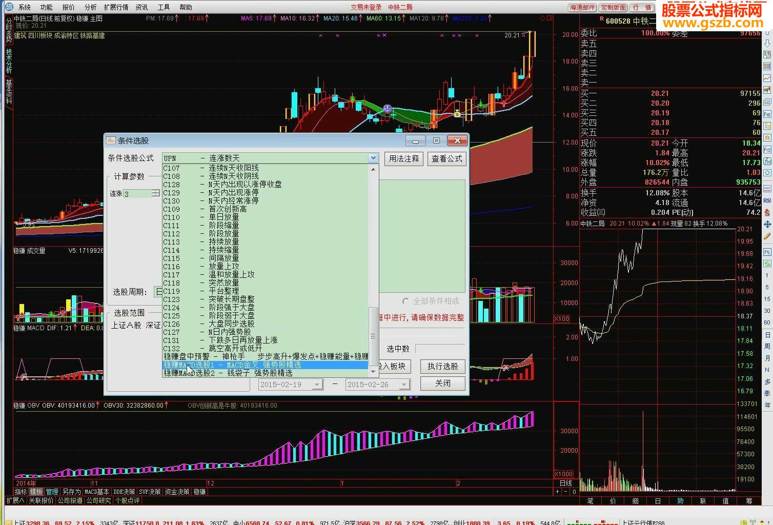Viewport: 773px width, 525px height.
Task: Click the 定制版面 button
Action: click(614, 7)
